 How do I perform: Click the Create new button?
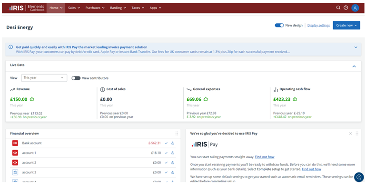pyautogui.click(x=346, y=25)
